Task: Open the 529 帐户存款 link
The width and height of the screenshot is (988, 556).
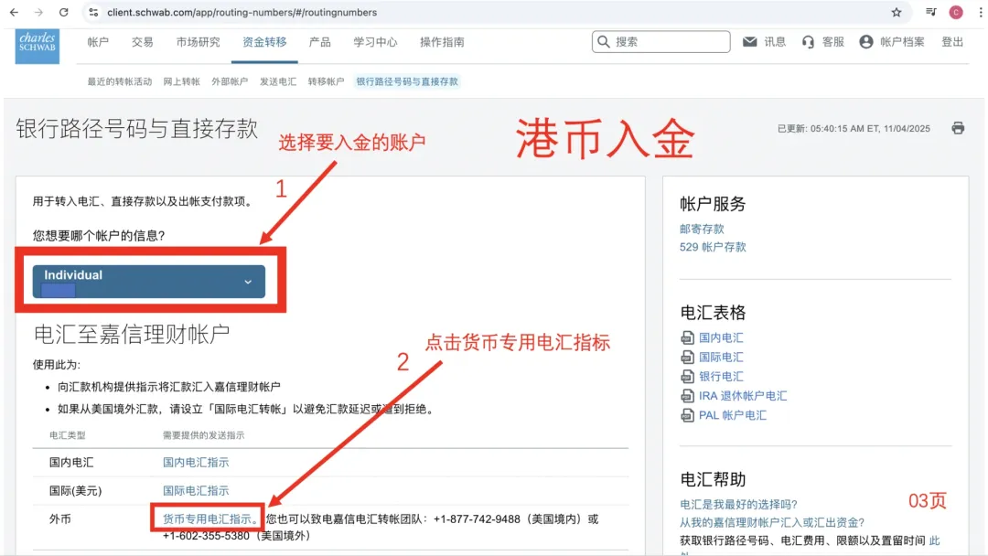Action: [713, 247]
